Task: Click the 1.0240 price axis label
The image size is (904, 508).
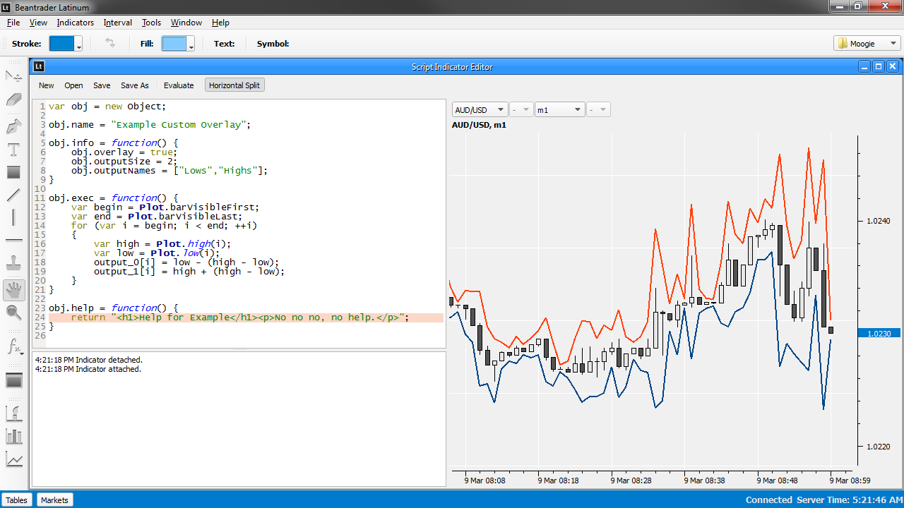Action: (879, 221)
